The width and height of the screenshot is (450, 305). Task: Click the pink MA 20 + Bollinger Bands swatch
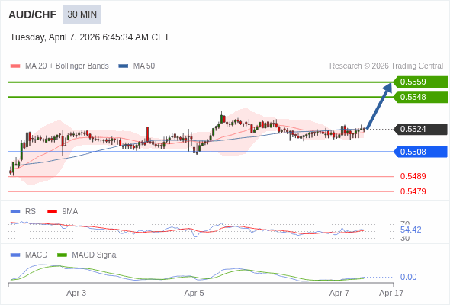coord(15,66)
